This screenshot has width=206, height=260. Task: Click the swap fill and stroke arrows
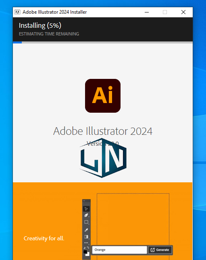[x=88, y=248]
